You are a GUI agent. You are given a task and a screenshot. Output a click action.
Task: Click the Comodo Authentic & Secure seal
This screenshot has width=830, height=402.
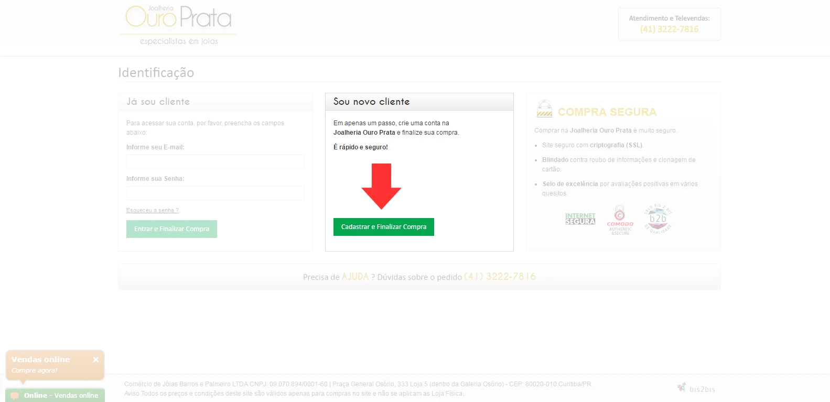pyautogui.click(x=620, y=220)
